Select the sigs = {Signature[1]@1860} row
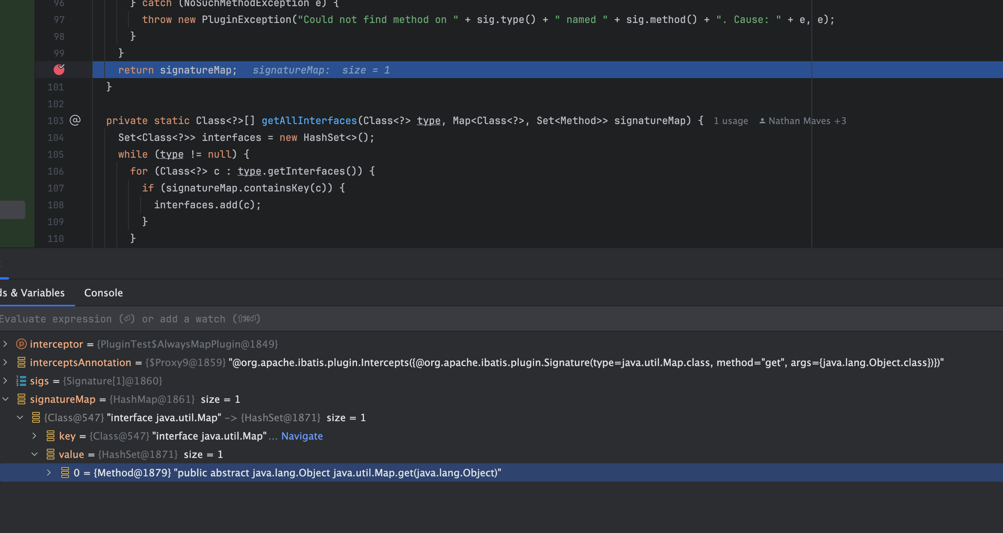This screenshot has height=533, width=1003. tap(501, 381)
